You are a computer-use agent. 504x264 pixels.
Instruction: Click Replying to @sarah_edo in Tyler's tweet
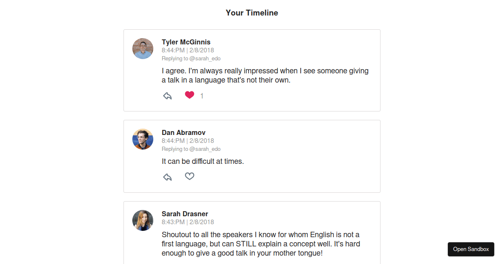(x=191, y=59)
